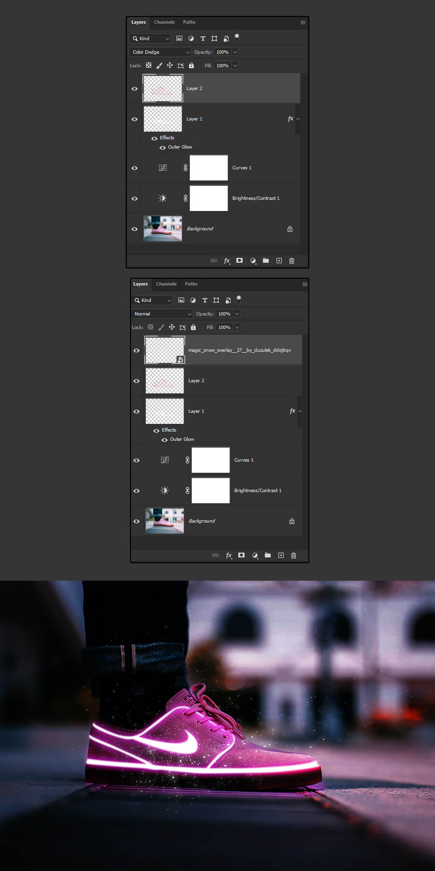
Task: Hide Effects group in lower panel
Action: 156,431
